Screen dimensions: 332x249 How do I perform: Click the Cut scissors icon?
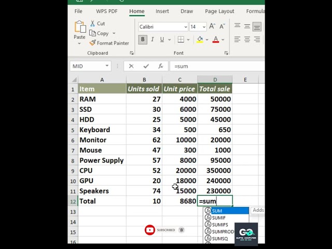pyautogui.click(x=92, y=23)
